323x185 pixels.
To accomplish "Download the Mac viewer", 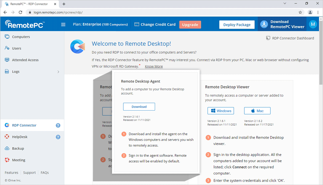I will click(x=257, y=111).
